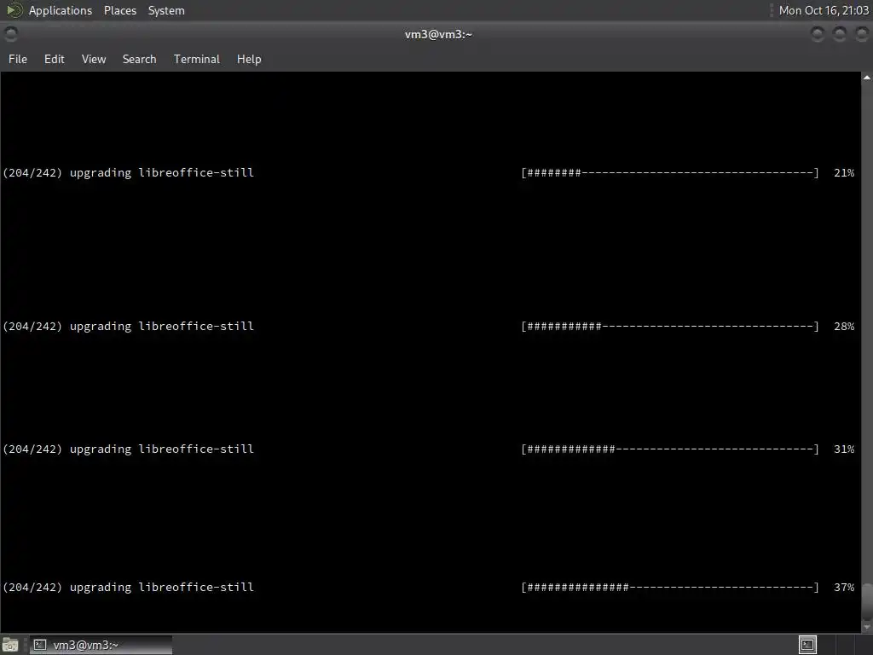
Task: Click the clock showing Mon Oct 16, 21:03
Action: tap(824, 10)
